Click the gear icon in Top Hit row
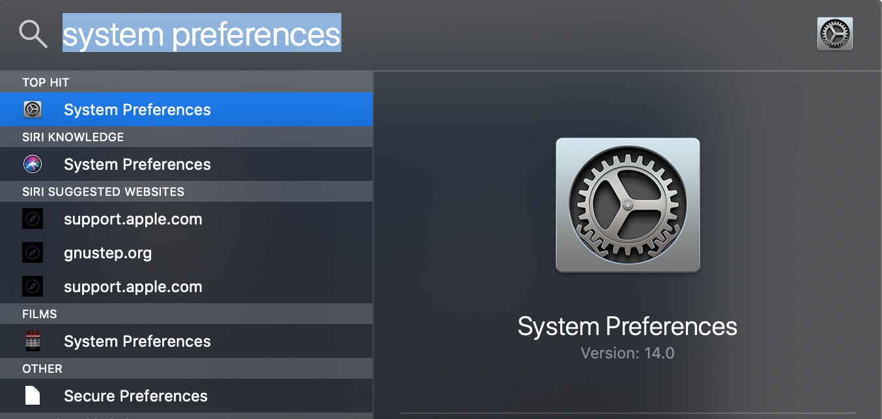This screenshot has height=419, width=882. pyautogui.click(x=33, y=109)
